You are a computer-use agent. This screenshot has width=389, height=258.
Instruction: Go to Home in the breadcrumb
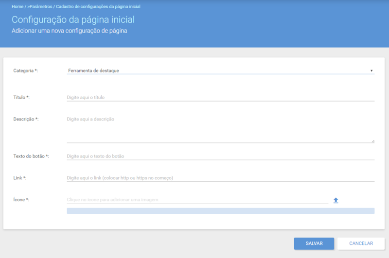[18, 6]
